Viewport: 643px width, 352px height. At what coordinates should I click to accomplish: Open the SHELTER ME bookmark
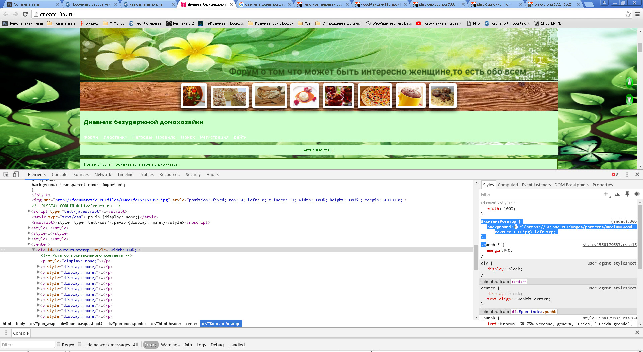point(548,23)
